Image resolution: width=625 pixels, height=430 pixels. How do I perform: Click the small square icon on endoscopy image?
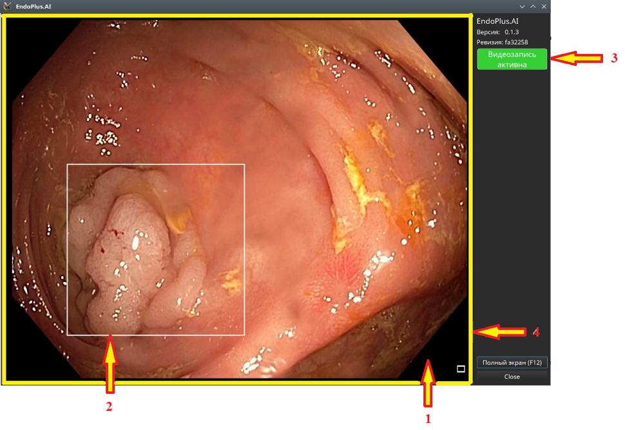(461, 369)
